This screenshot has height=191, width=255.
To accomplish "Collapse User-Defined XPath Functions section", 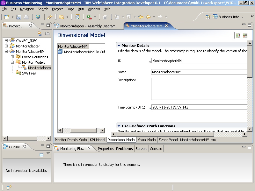I will [119, 126].
